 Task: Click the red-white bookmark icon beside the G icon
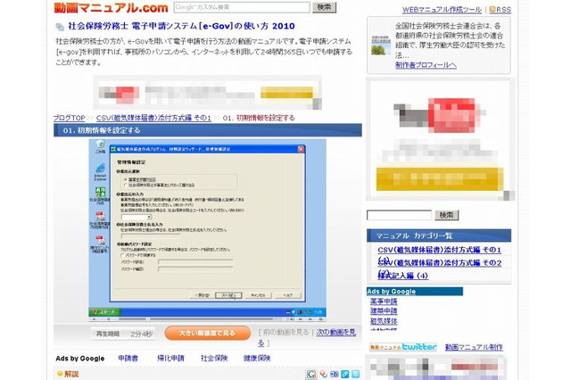tap(323, 374)
